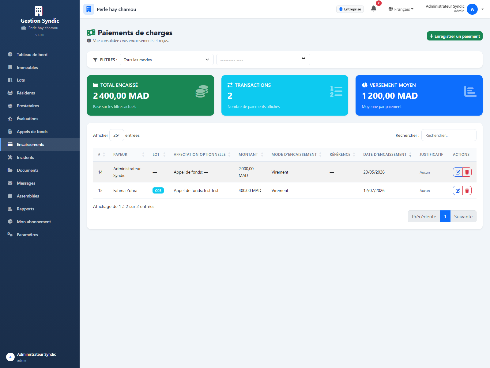Change the entries per page selector
The width and height of the screenshot is (490, 368).
116,135
